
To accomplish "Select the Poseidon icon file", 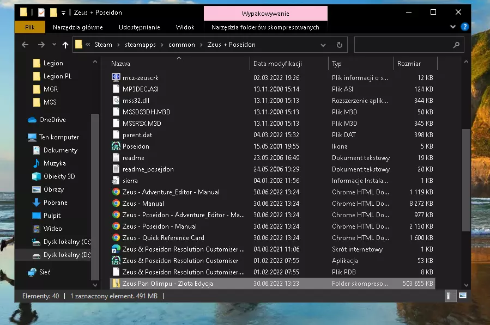I will pos(136,146).
